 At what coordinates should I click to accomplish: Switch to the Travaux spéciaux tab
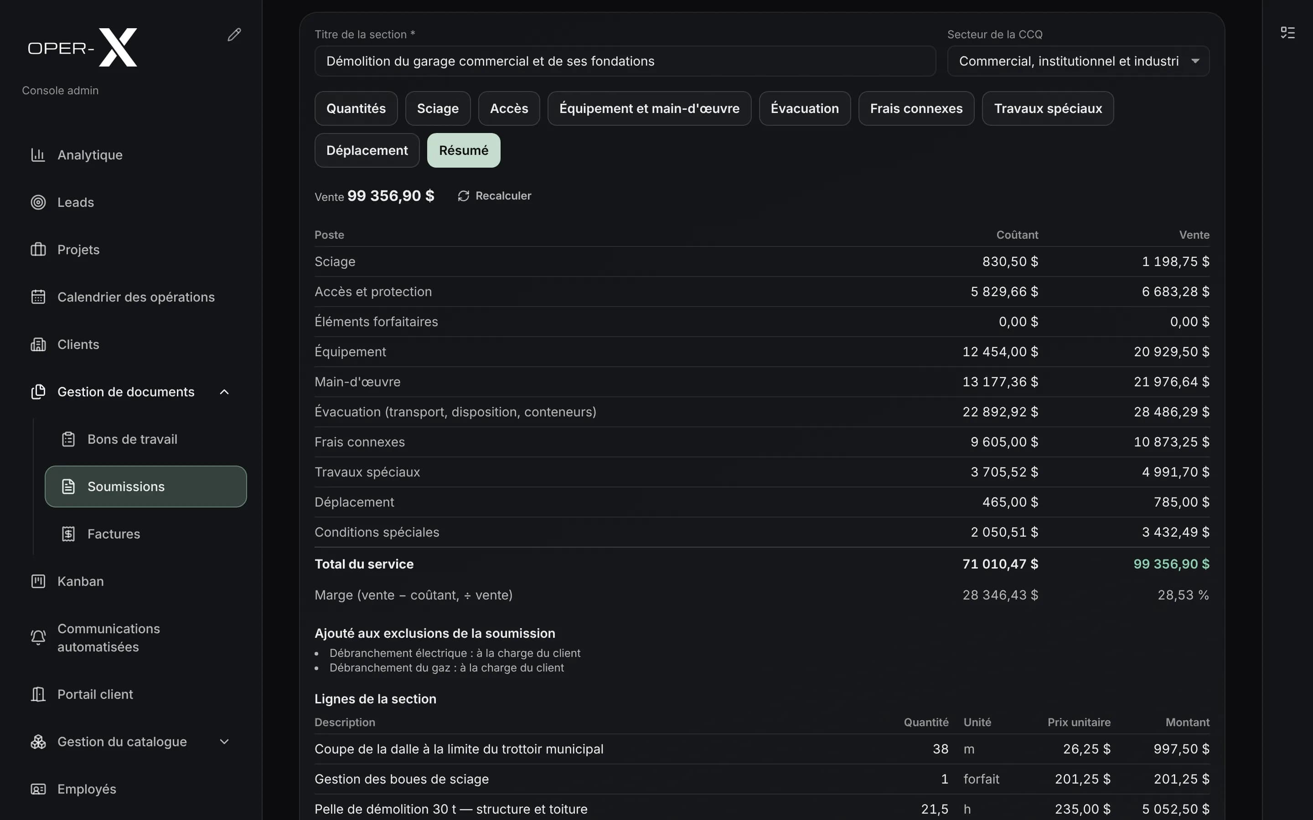pyautogui.click(x=1048, y=108)
